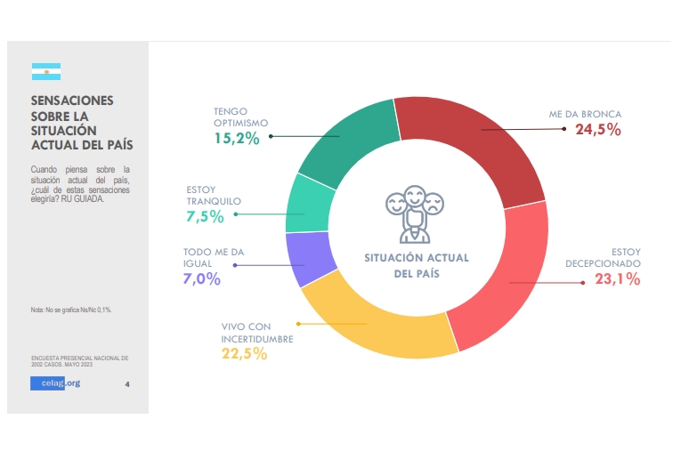
Task: Click the Argentina flag icon
Action: [46, 72]
